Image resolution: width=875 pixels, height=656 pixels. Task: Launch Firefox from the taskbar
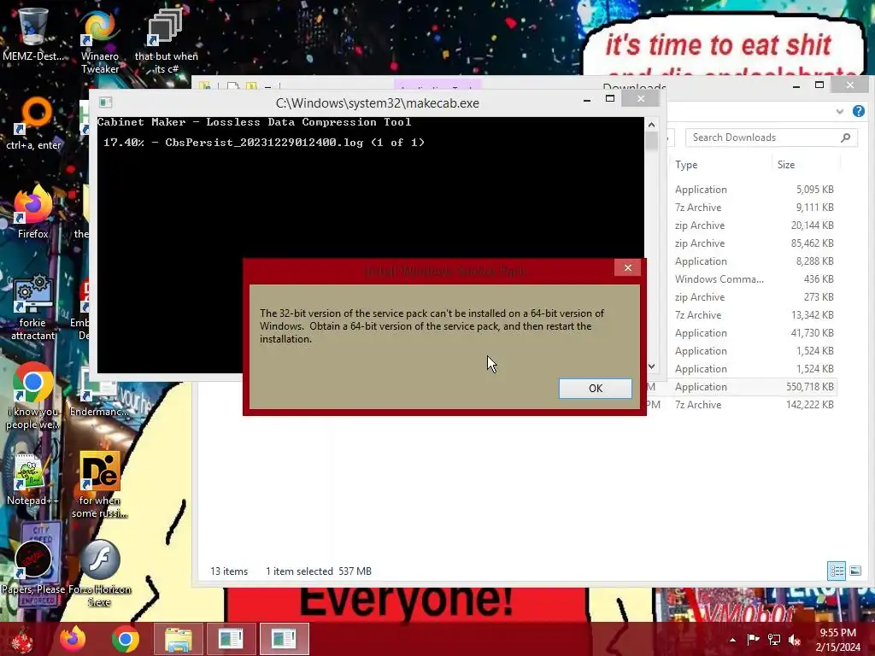(73, 639)
